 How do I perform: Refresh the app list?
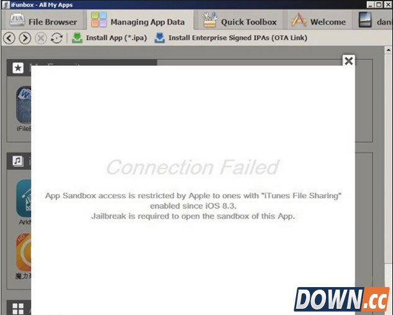coord(56,38)
